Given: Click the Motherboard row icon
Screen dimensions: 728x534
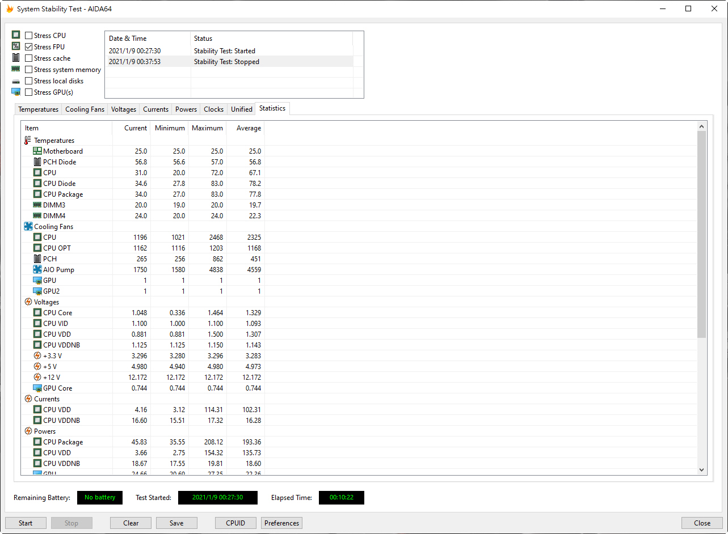Looking at the screenshot, I should 37,151.
